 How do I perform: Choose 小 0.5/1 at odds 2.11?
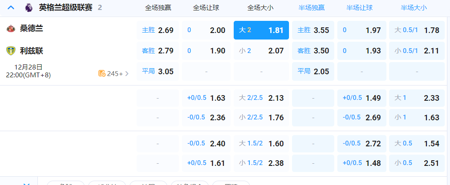(417, 51)
